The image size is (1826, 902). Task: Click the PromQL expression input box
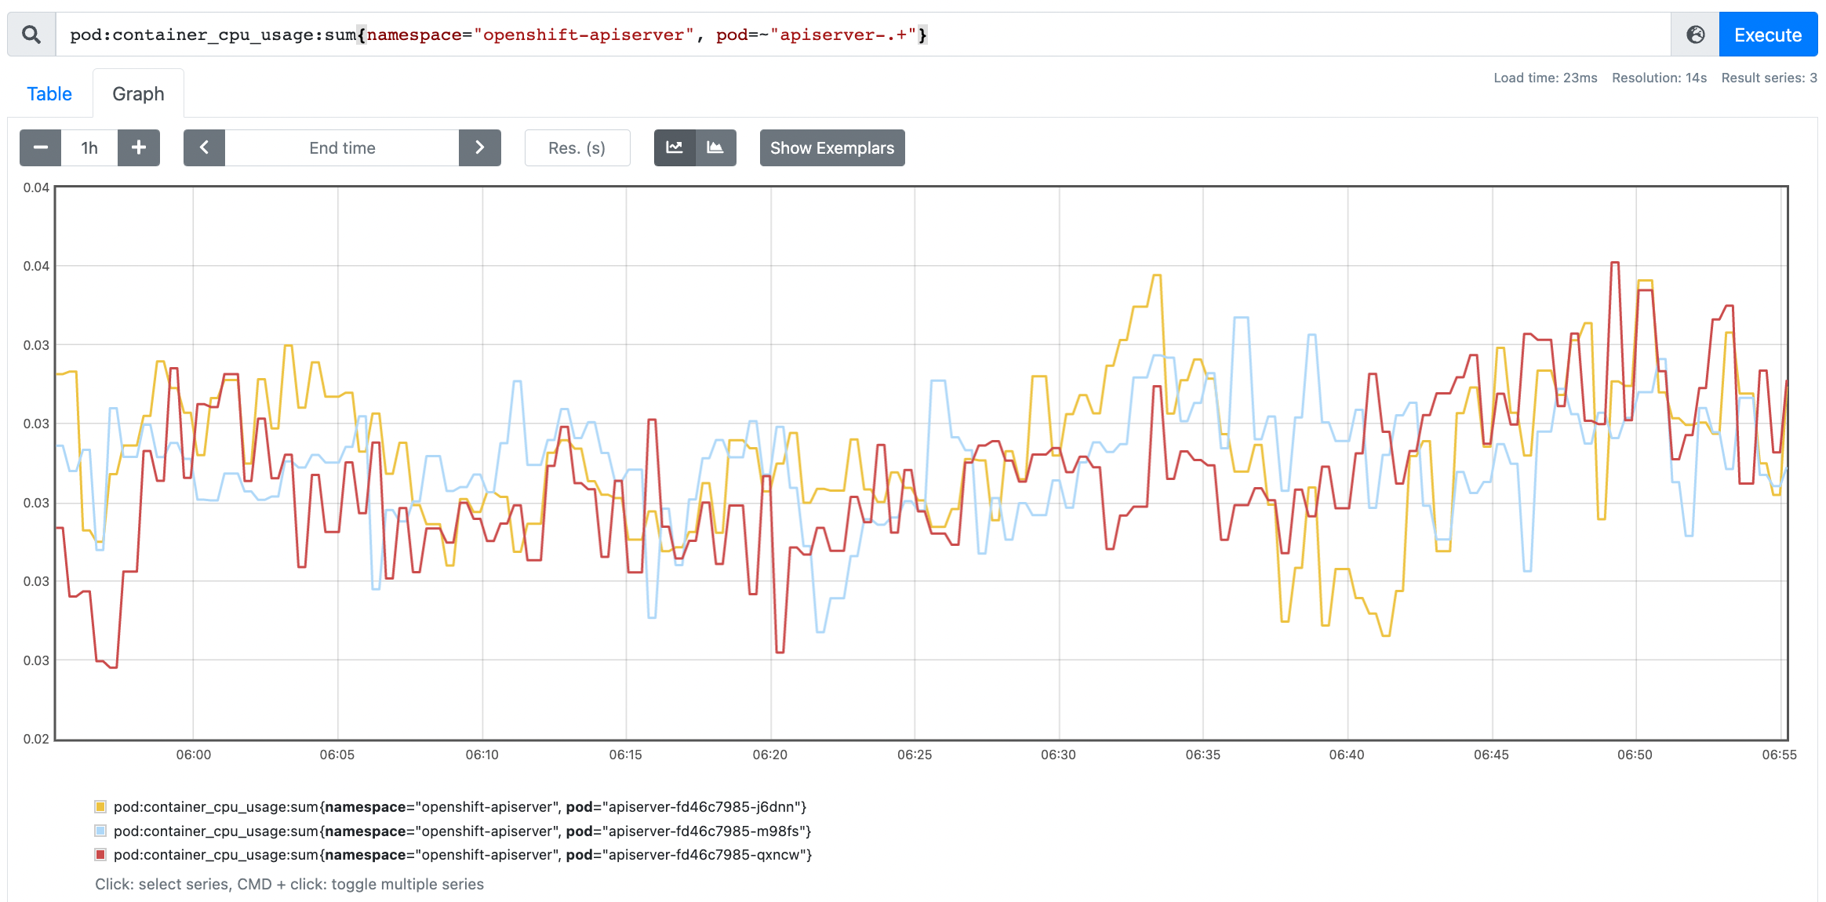tap(863, 35)
